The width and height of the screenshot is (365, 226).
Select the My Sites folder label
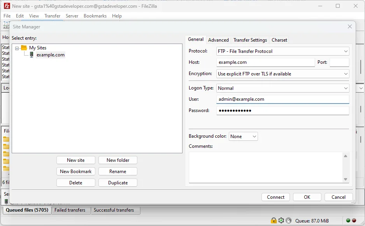tap(38, 48)
